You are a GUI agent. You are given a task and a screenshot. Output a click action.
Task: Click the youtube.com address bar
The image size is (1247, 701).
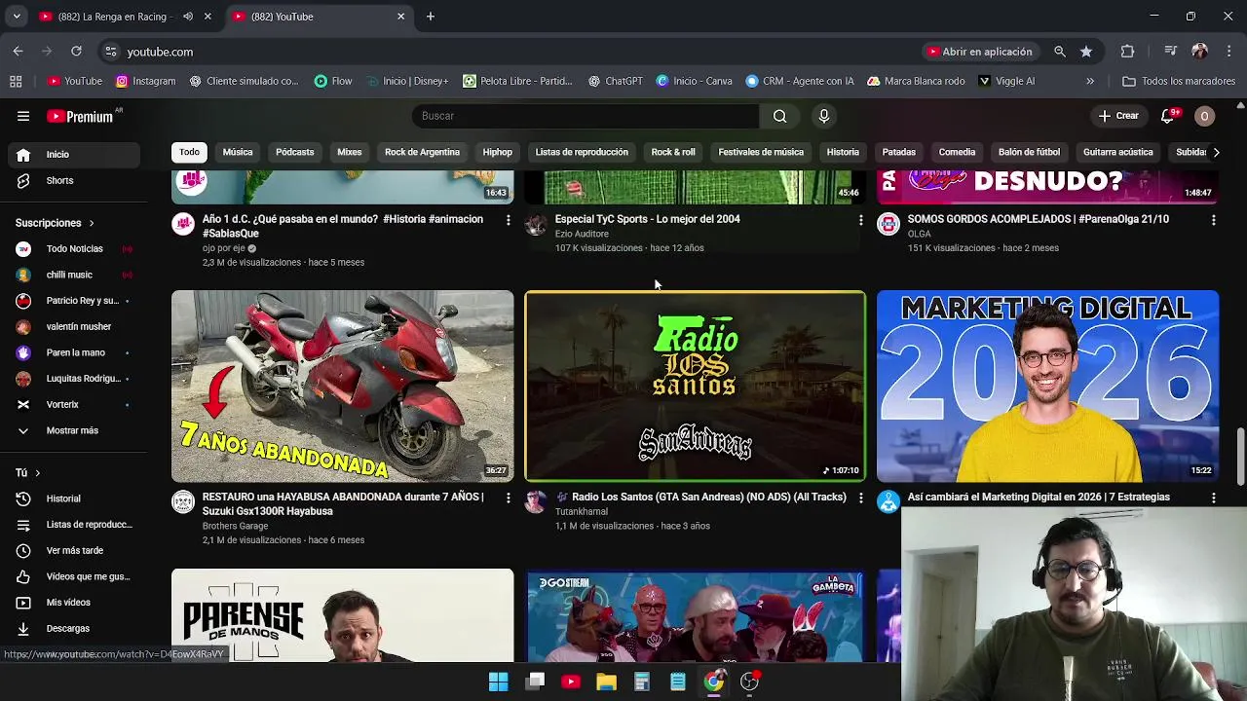click(x=507, y=52)
